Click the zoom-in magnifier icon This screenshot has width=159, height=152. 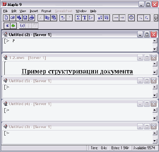coord(147,18)
